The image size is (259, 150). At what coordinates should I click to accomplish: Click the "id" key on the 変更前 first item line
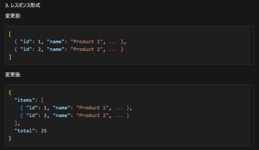pos(26,41)
